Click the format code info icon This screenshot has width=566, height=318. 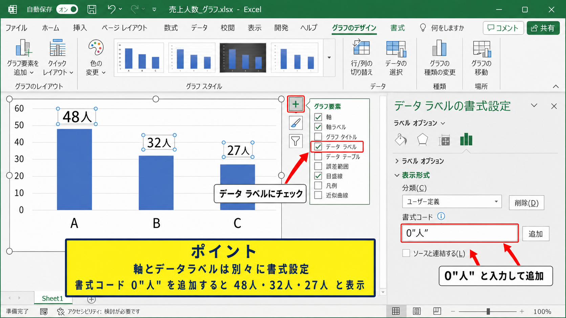pos(441,216)
